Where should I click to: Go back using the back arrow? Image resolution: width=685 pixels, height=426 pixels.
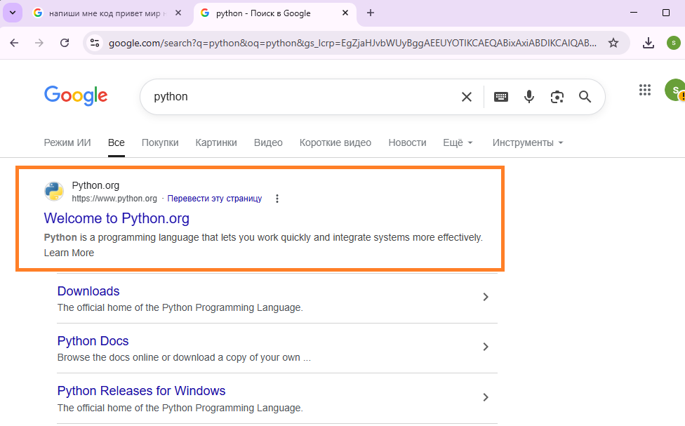tap(14, 42)
